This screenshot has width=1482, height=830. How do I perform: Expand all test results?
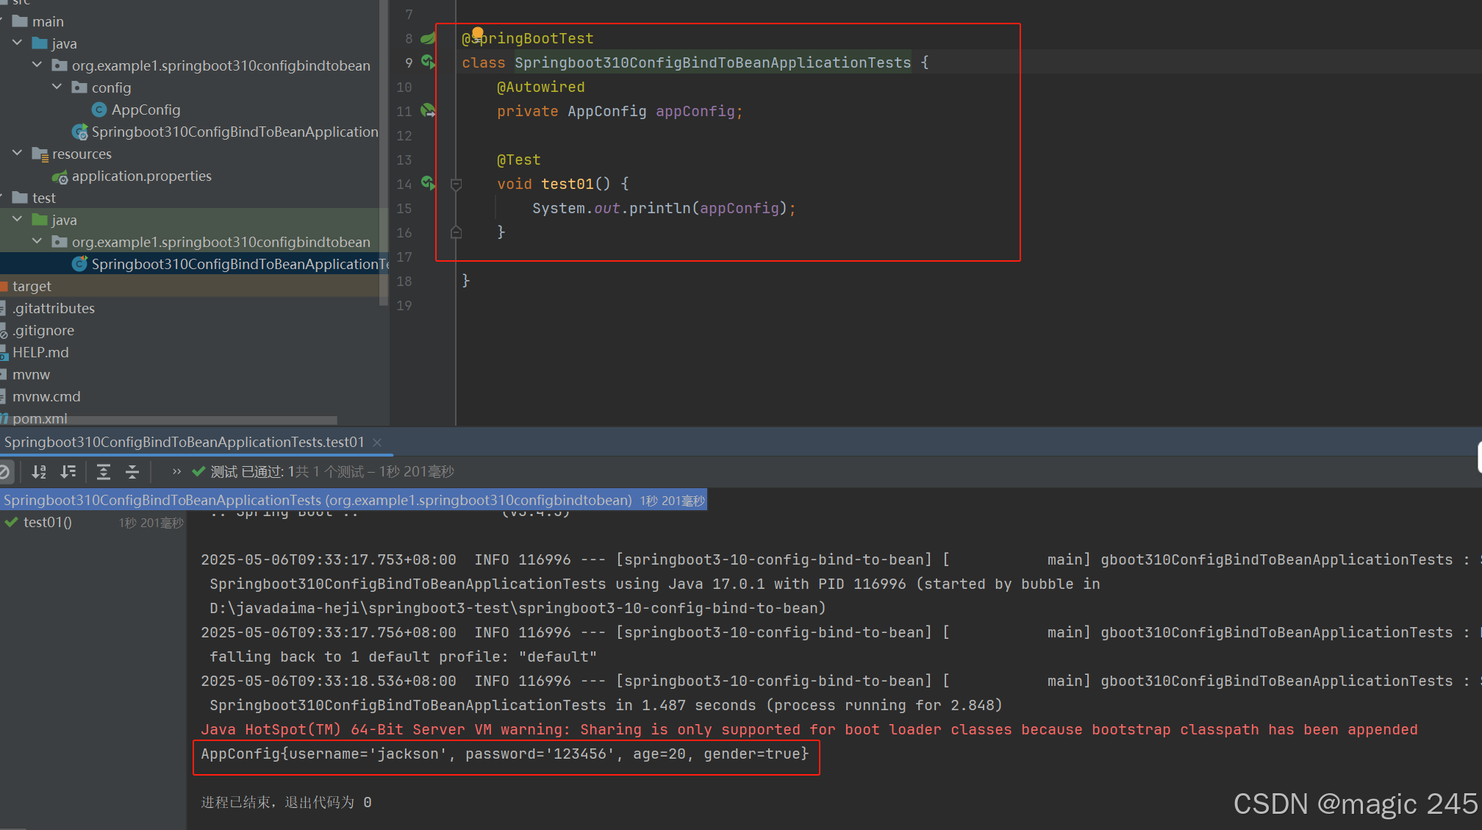104,472
